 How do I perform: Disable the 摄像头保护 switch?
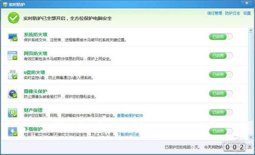tap(221, 94)
